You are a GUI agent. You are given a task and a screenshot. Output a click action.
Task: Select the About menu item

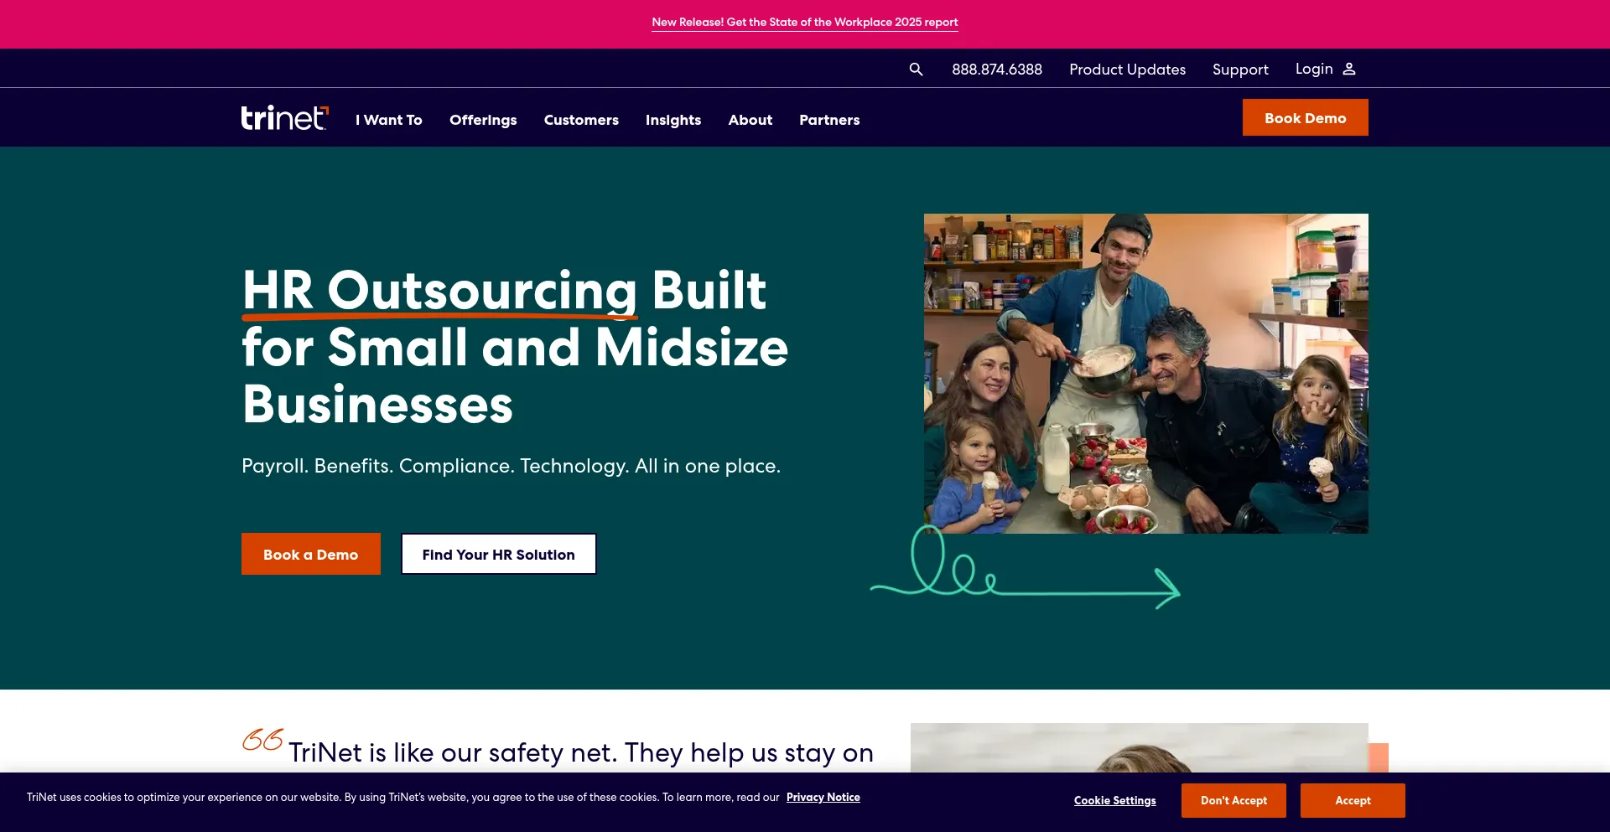pos(750,120)
